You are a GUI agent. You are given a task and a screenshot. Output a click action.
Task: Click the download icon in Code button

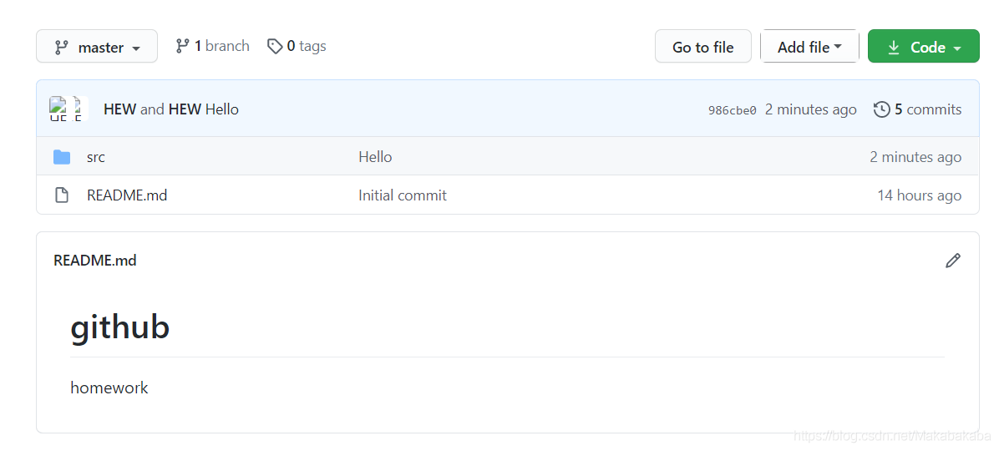click(894, 47)
